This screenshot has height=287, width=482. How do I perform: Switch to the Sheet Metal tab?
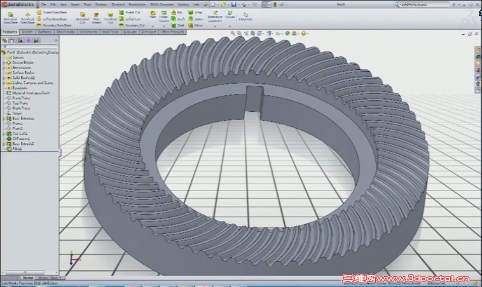click(x=65, y=32)
